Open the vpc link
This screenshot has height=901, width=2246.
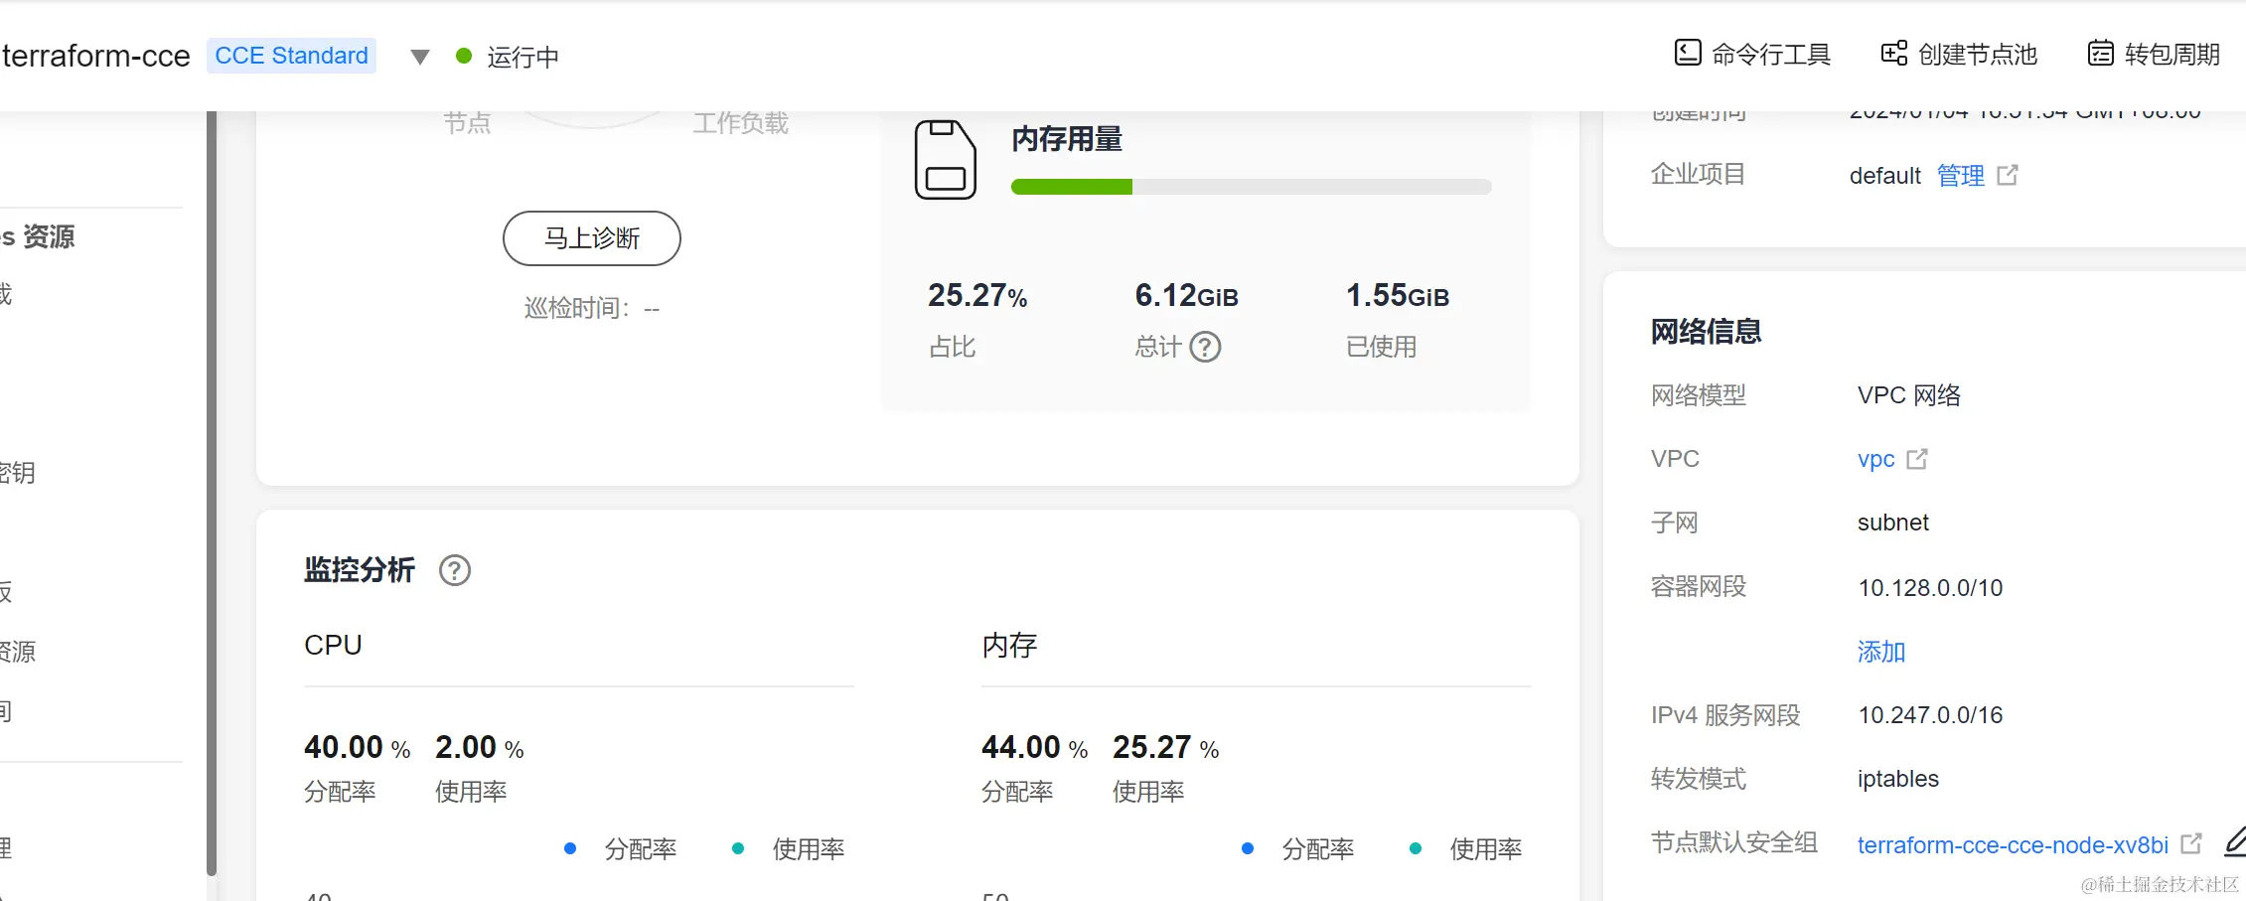click(x=1876, y=459)
